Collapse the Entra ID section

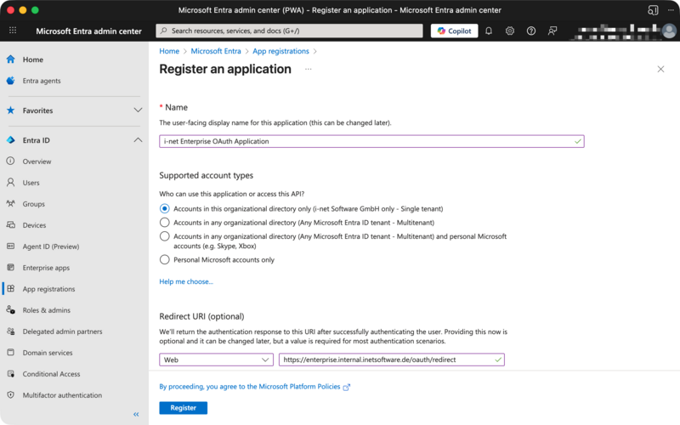(x=138, y=140)
